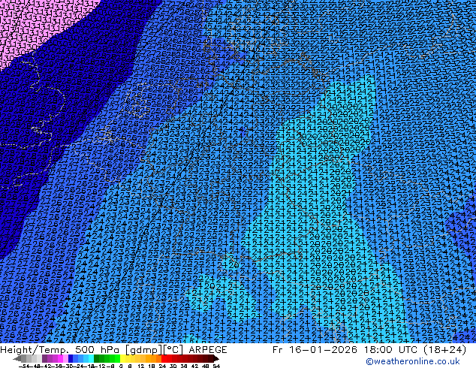Click the left grey arrow end of the legend
The image size is (476, 368).
click(17, 358)
